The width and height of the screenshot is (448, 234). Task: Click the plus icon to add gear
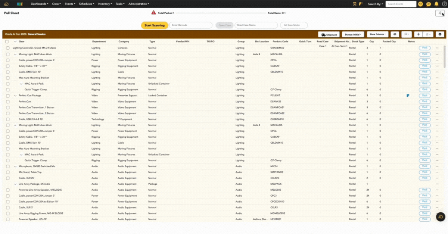418,34
